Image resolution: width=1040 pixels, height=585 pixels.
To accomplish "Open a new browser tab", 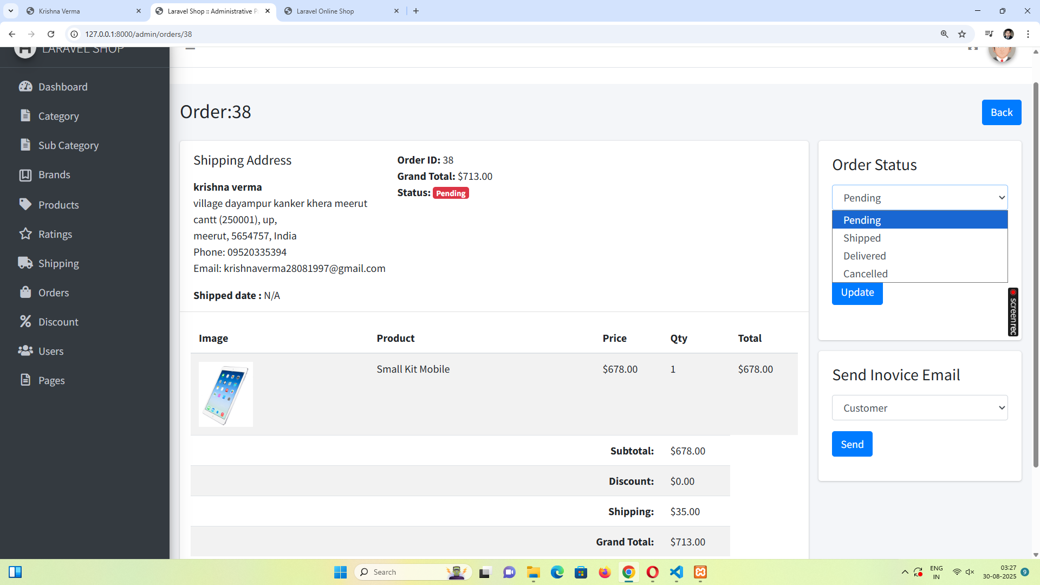I will 416,11.
